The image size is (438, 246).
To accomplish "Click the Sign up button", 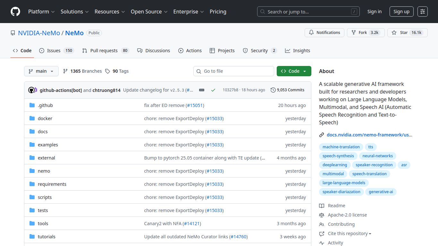I will click(x=401, y=12).
